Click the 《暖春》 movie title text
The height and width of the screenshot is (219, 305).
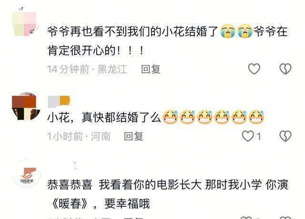(70, 204)
